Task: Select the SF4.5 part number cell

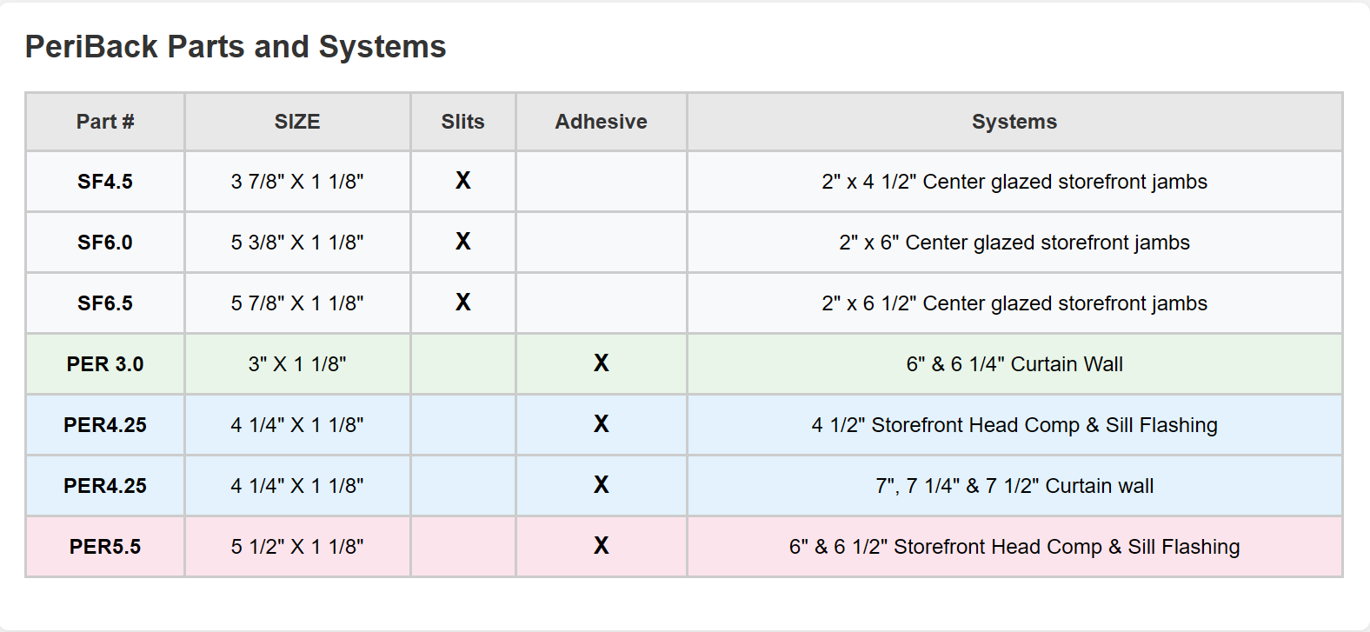Action: [x=105, y=182]
